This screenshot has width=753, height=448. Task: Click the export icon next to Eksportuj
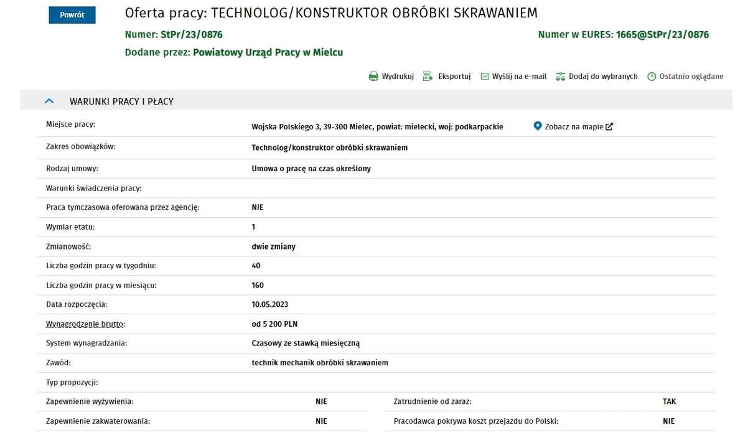coord(428,77)
